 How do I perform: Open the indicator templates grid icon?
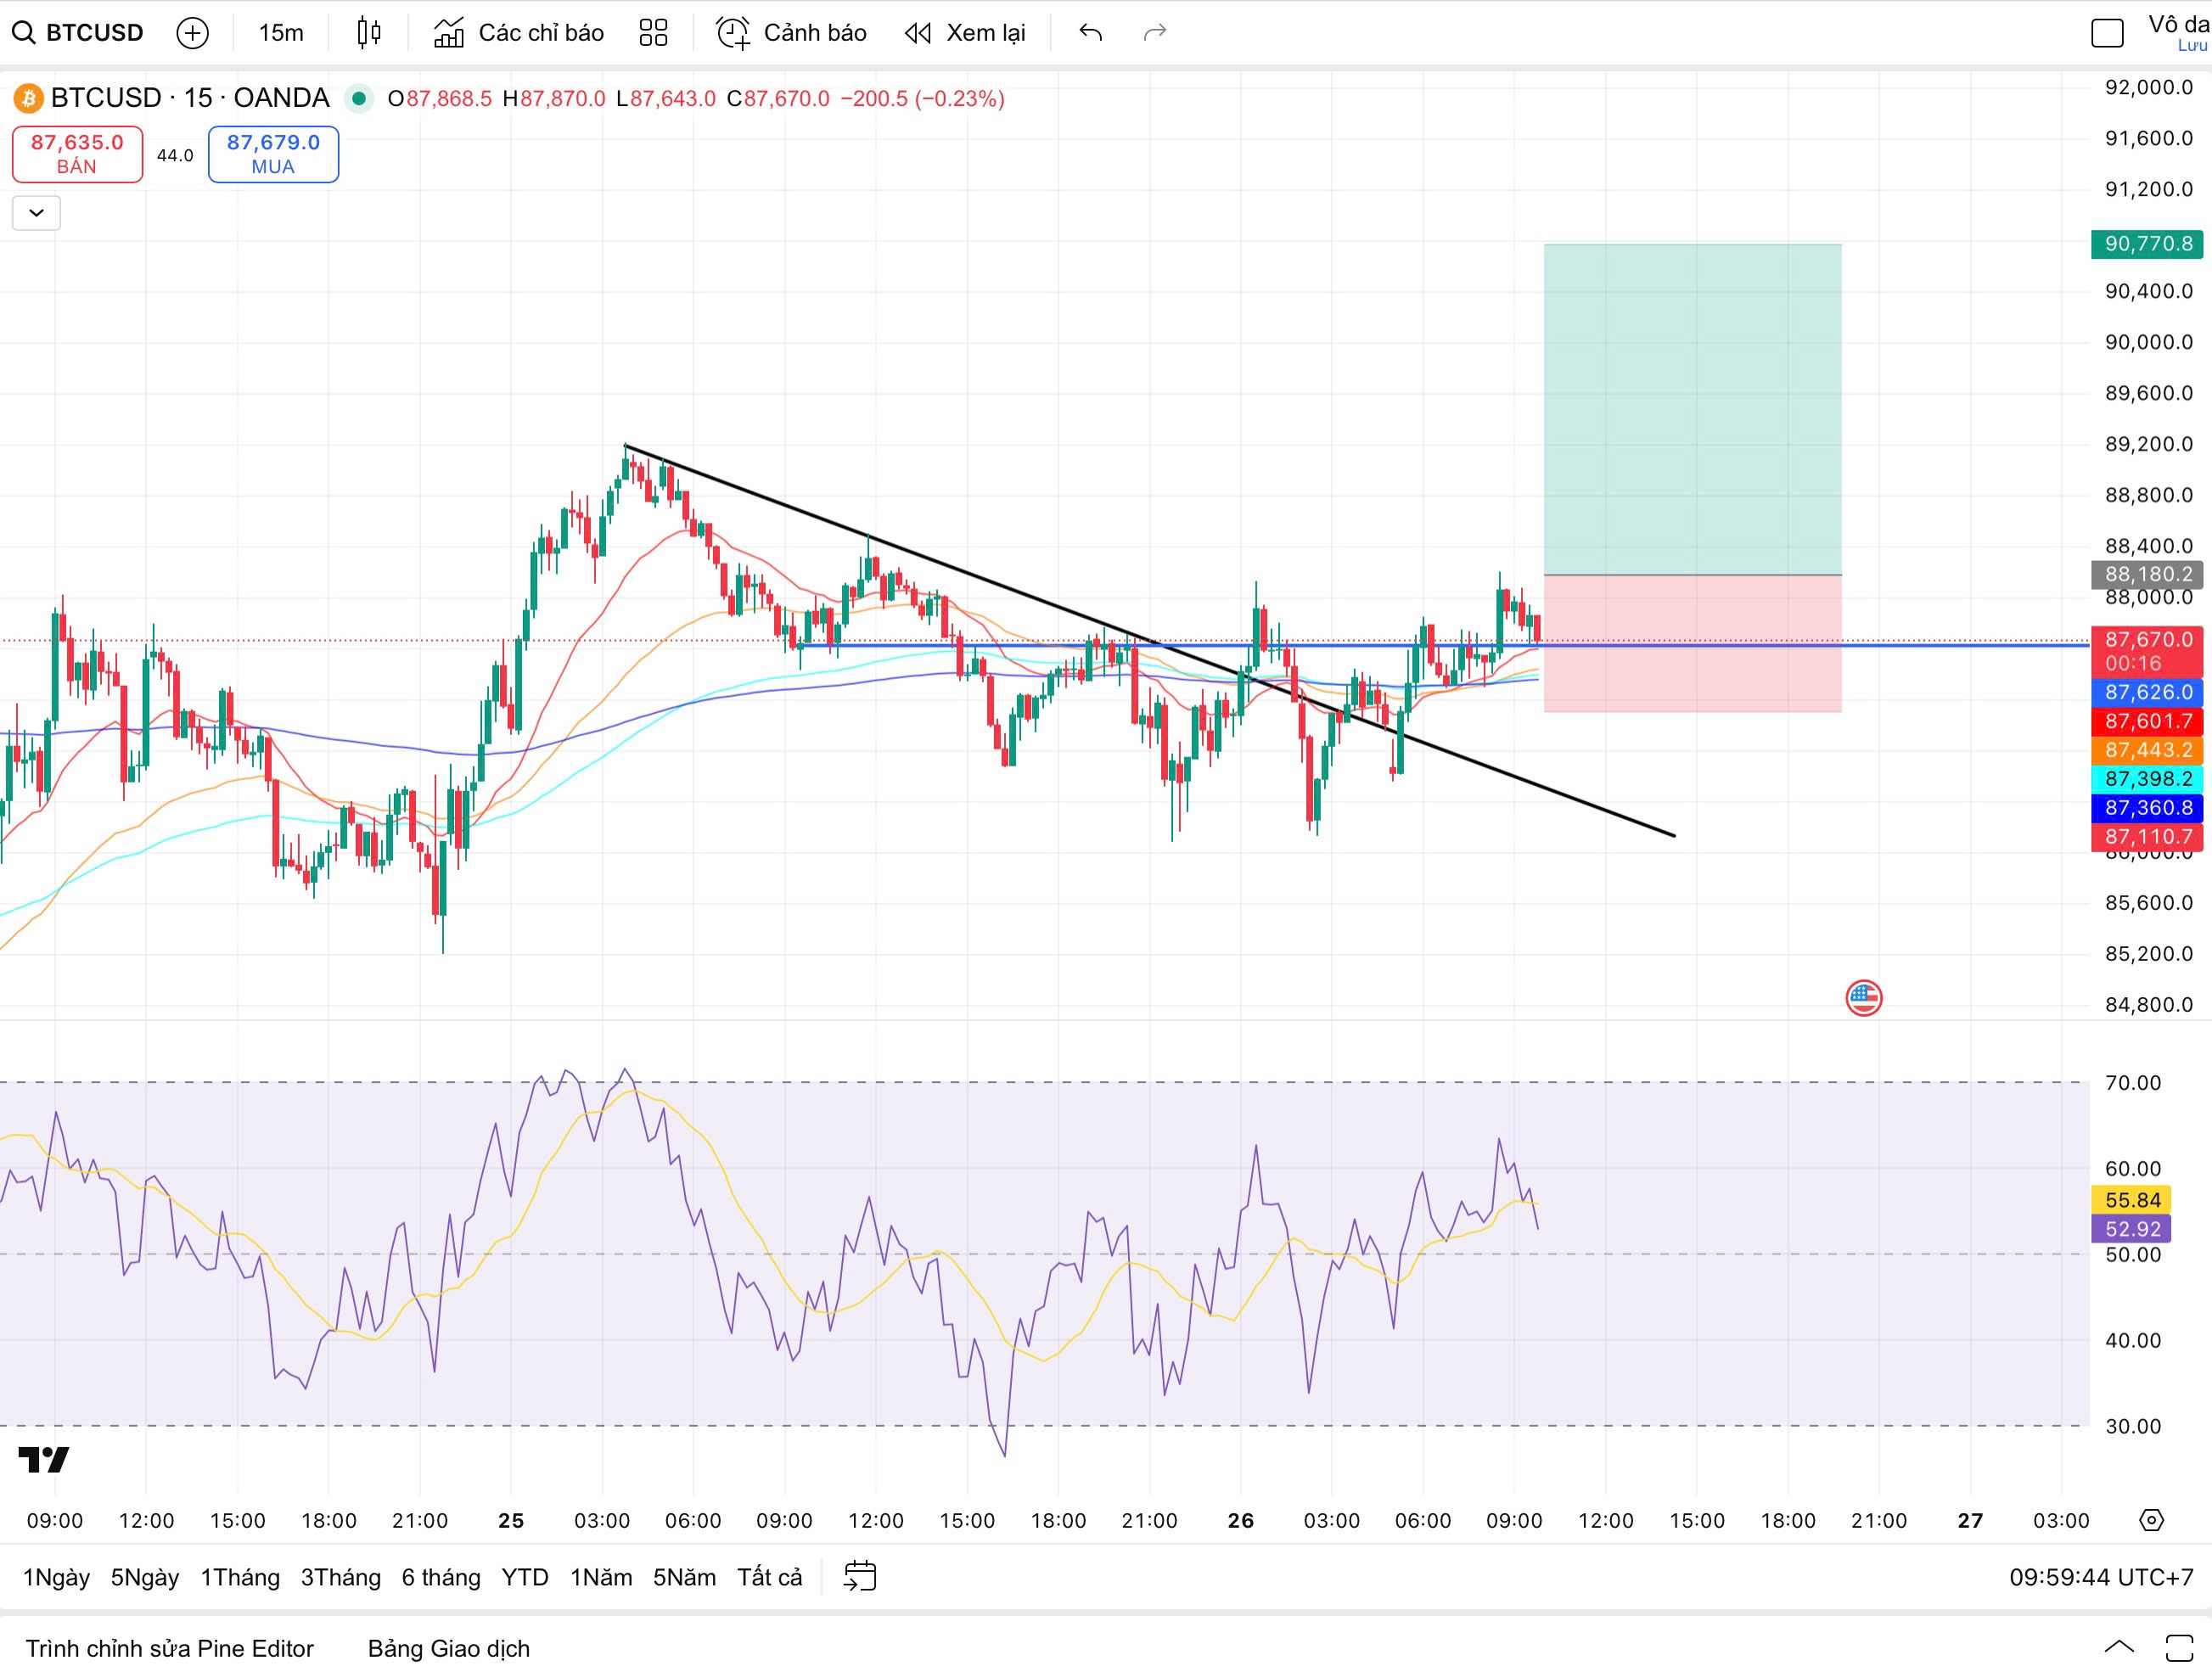[x=653, y=33]
